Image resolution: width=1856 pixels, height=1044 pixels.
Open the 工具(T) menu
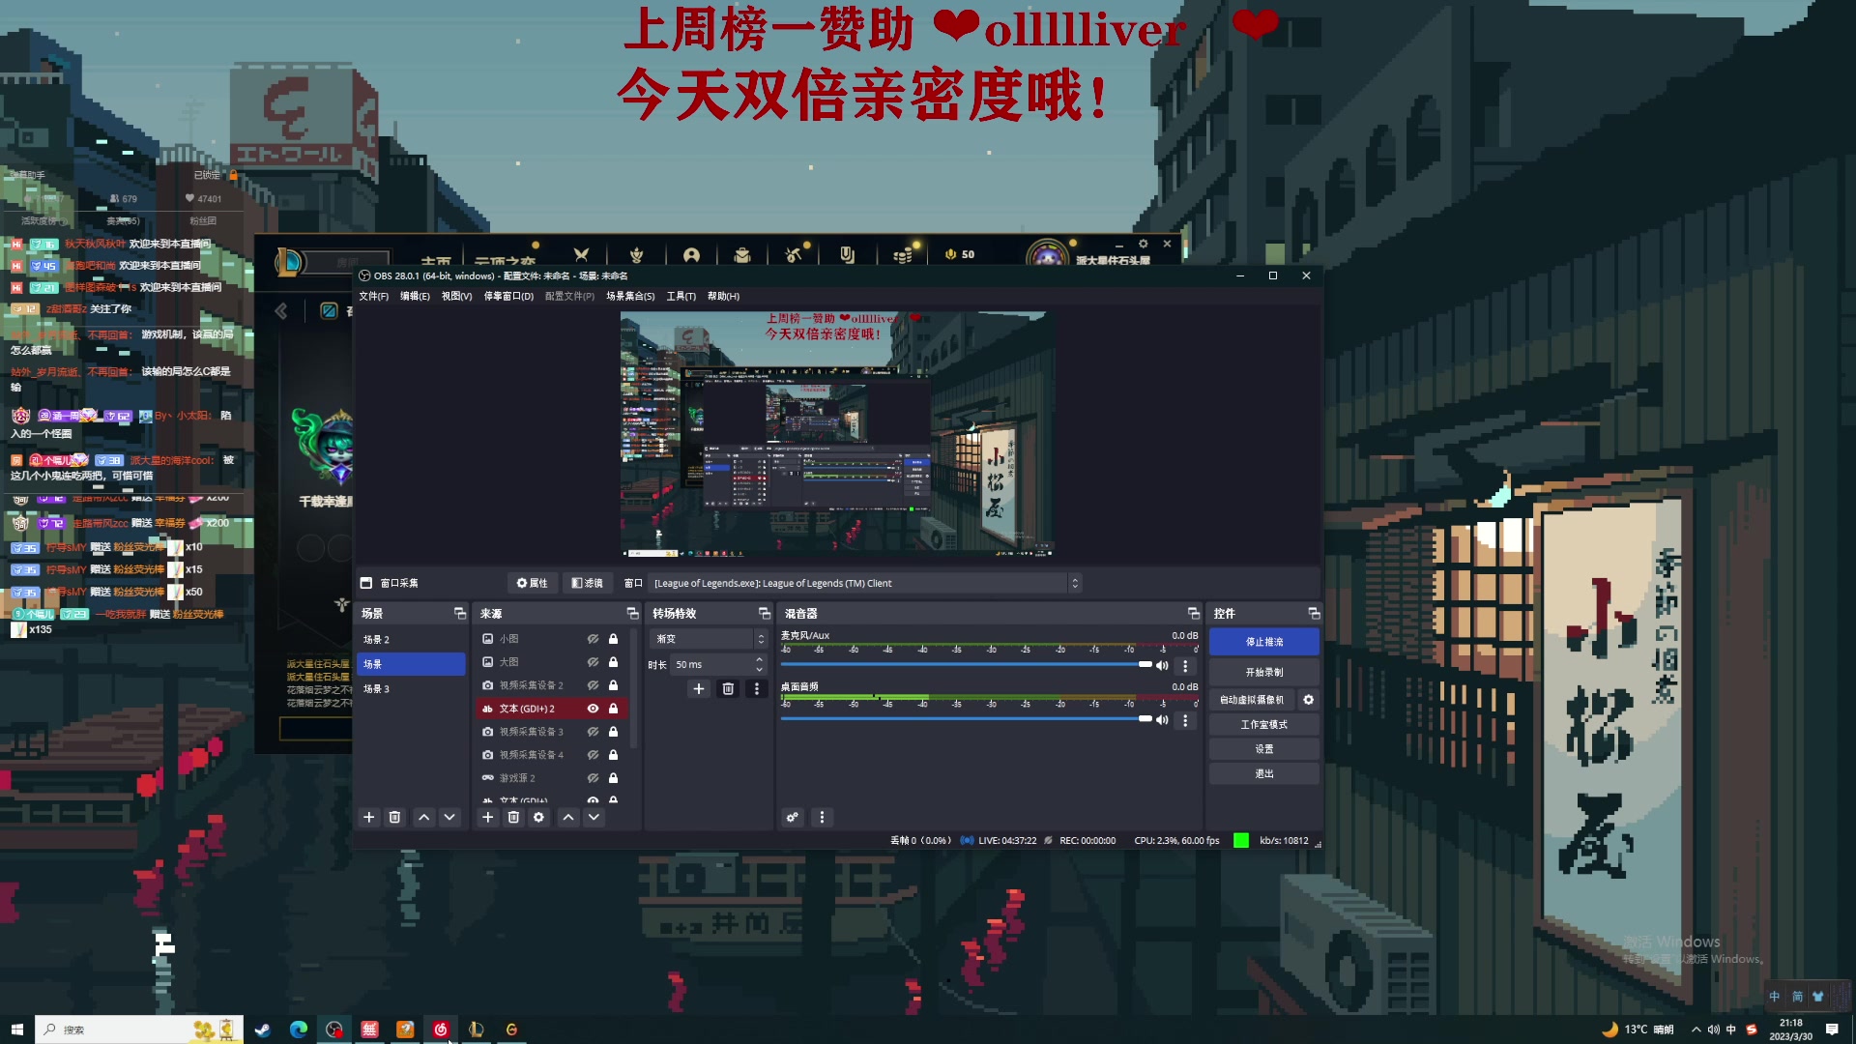pyautogui.click(x=681, y=297)
